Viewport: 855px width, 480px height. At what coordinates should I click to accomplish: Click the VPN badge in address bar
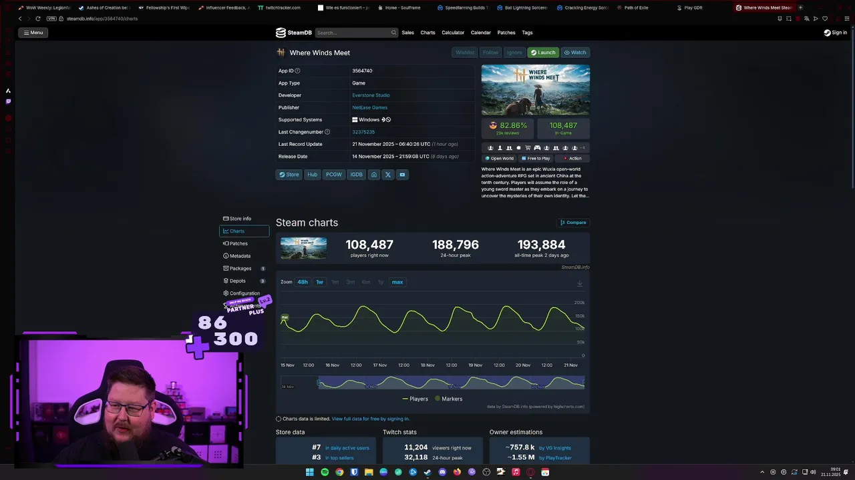click(x=51, y=19)
